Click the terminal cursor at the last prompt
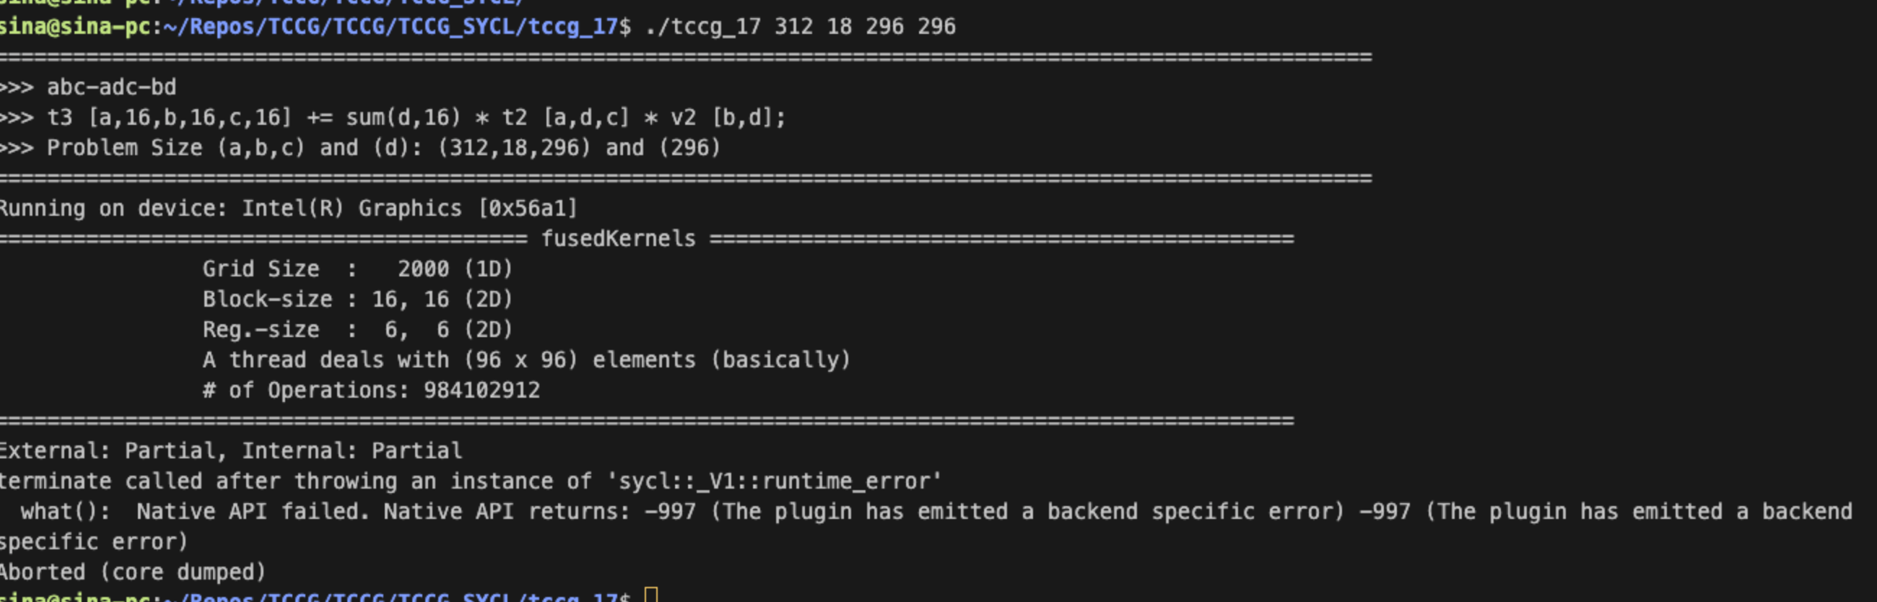1877x602 pixels. (651, 596)
